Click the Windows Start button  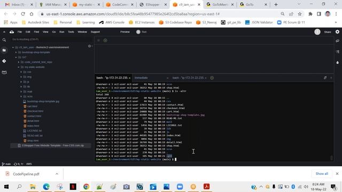[x=6, y=187]
